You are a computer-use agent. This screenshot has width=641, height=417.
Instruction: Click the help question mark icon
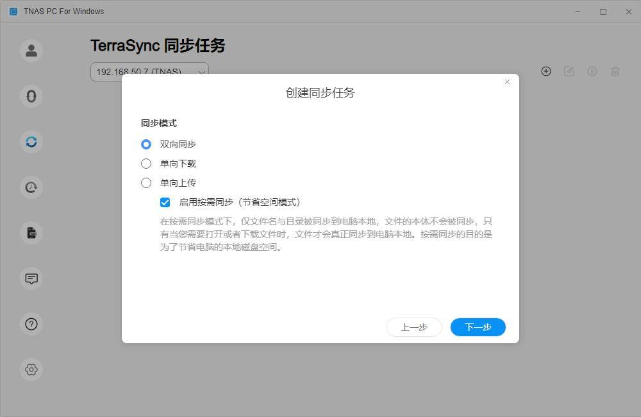point(31,324)
